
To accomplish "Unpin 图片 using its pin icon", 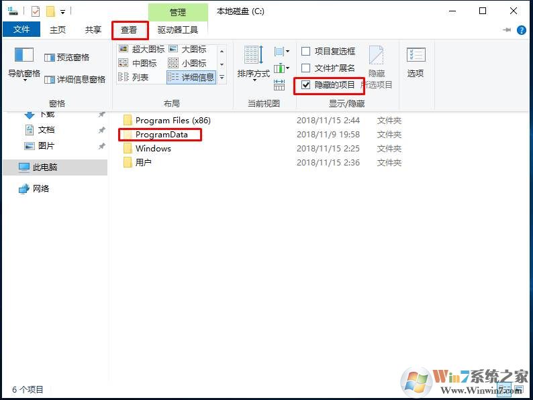I will coord(101,146).
